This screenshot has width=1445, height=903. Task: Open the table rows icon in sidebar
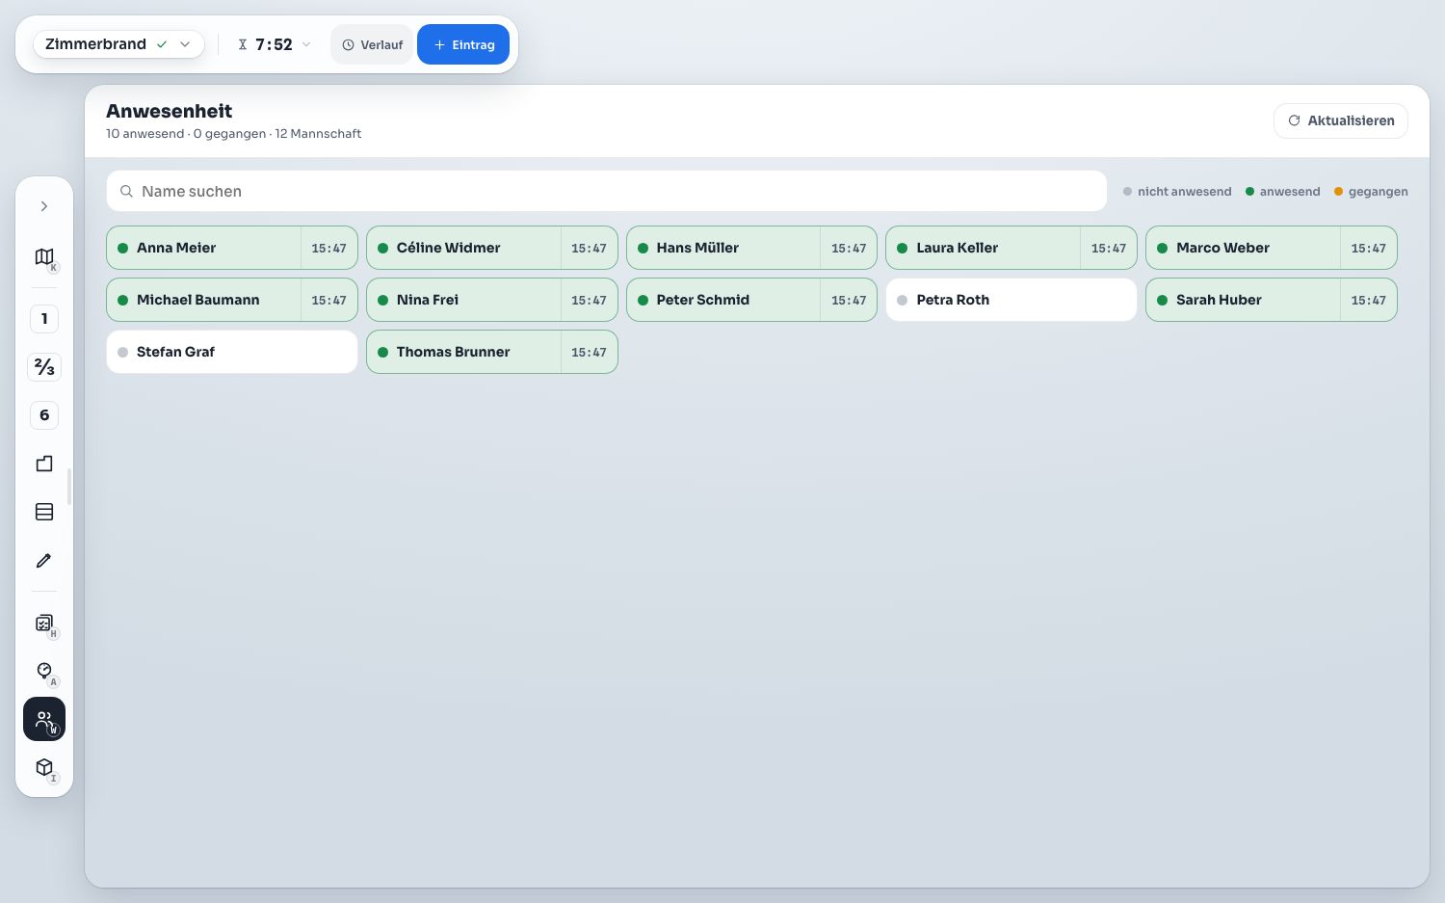44,512
